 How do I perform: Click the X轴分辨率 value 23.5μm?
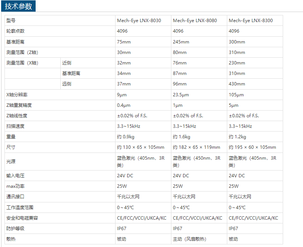click(181, 95)
